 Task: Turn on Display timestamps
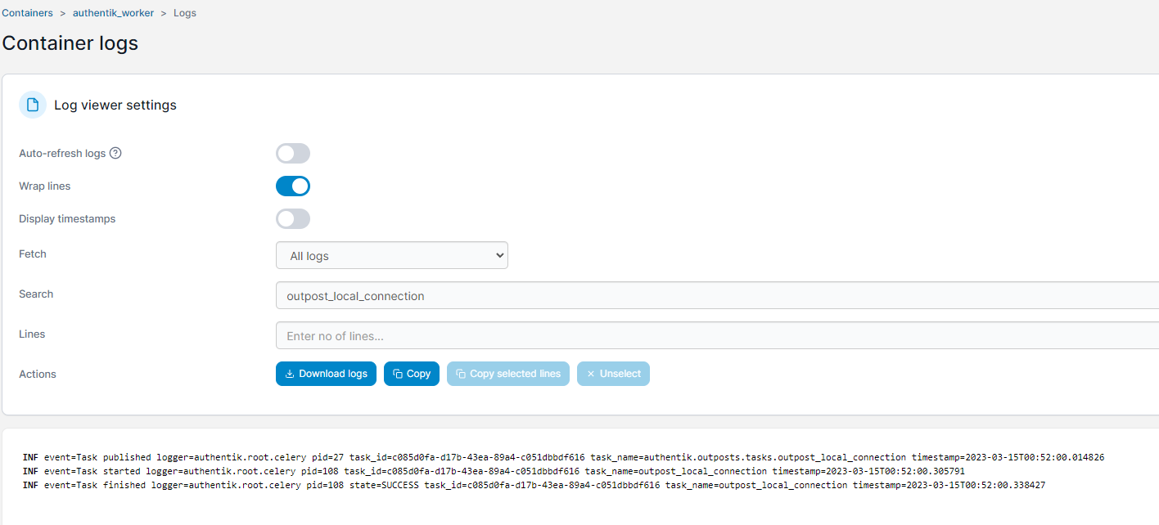293,218
